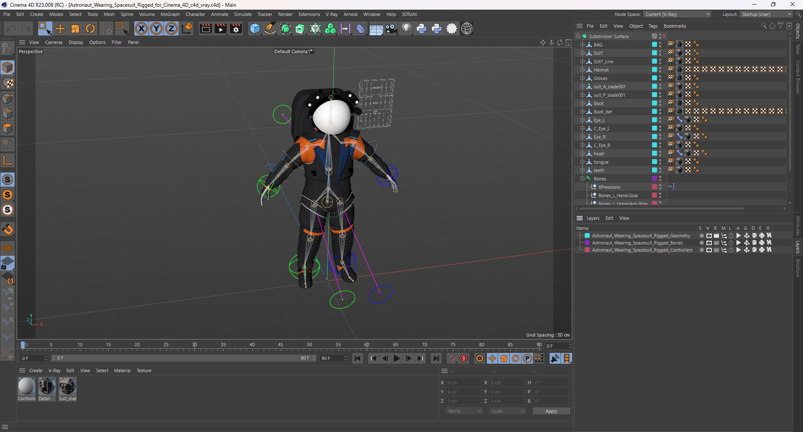Click frame 45 on the timeline ruler
The width and height of the screenshot is (803, 432).
coord(281,345)
